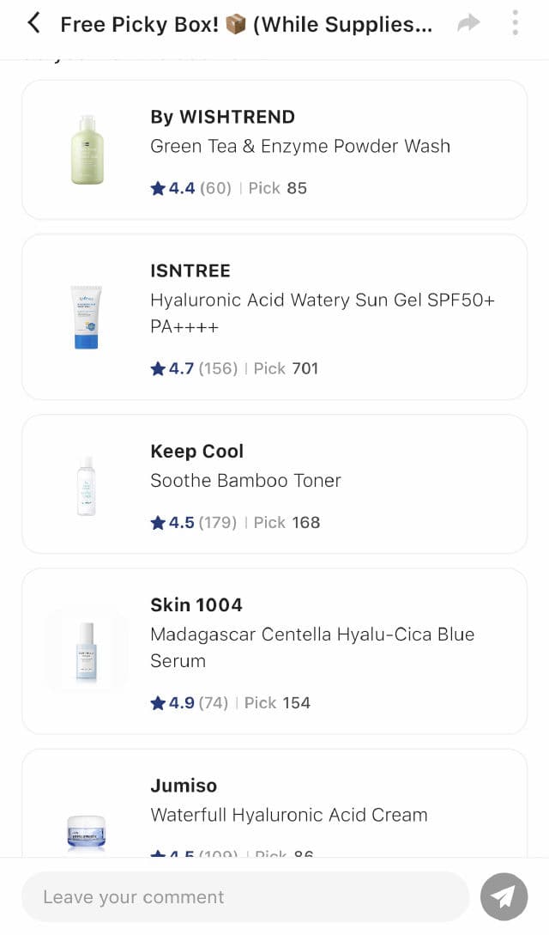Tap the star icon beside 4.9 rating
The height and width of the screenshot is (935, 549).
click(158, 702)
